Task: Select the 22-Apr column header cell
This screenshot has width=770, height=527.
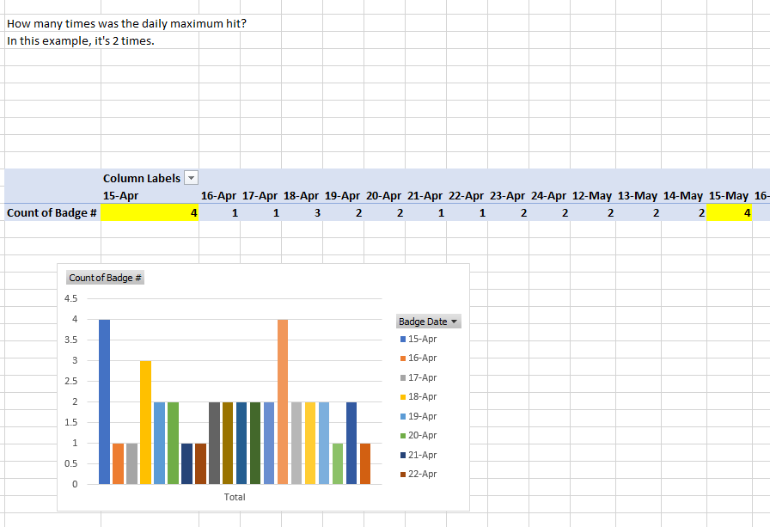Action: tap(467, 195)
